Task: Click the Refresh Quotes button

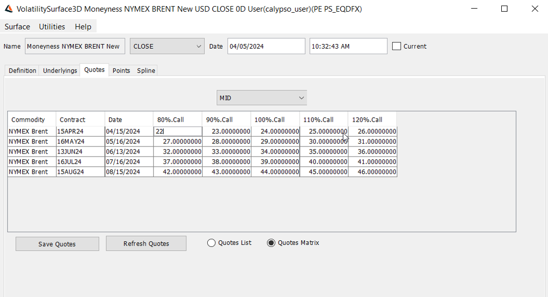Action: point(146,243)
